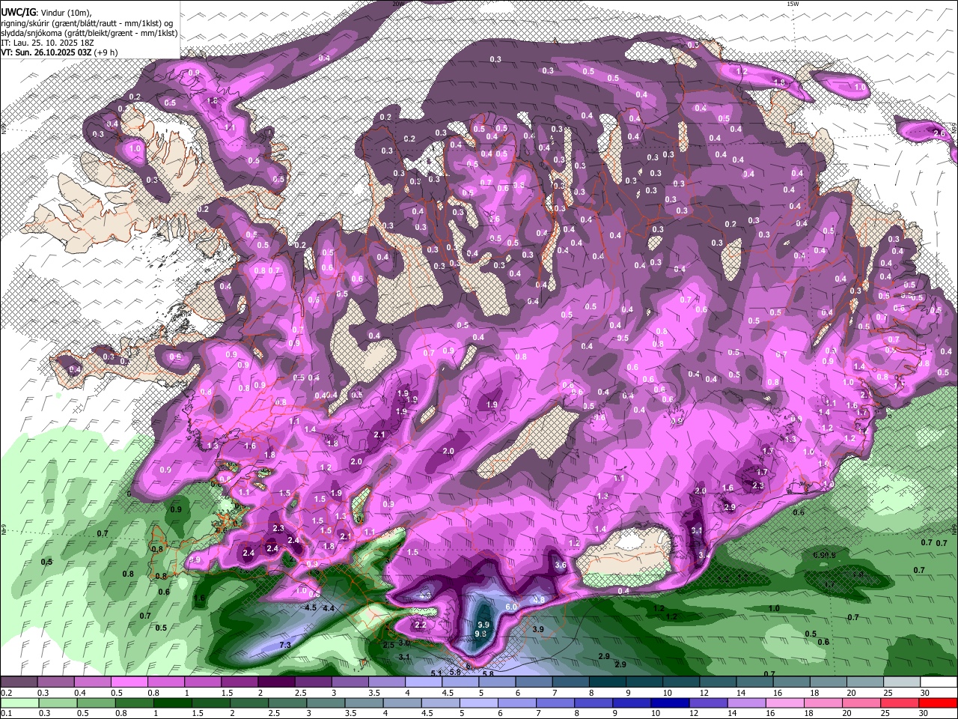Click the '3.9' rain value on the map
Viewport: 958px width, 719px height.
(x=537, y=630)
